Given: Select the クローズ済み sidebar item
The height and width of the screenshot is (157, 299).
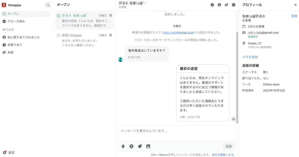Looking at the screenshot, I should (x=26, y=21).
